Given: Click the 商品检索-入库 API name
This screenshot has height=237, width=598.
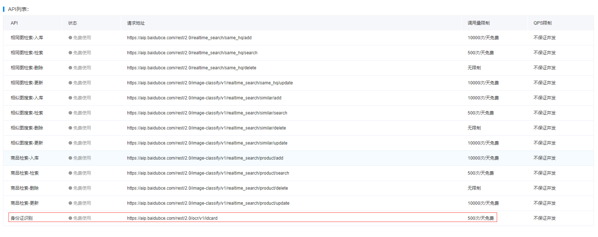Looking at the screenshot, I should click(25, 158).
